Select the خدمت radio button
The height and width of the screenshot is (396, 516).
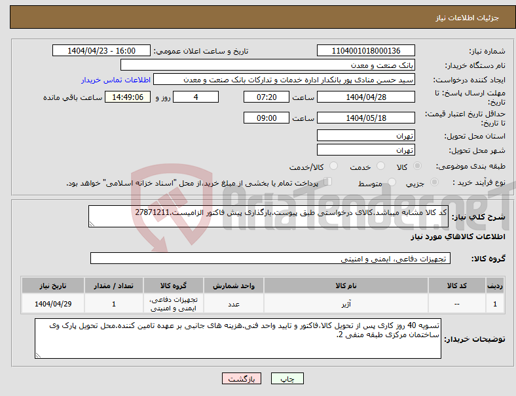pos(380,166)
